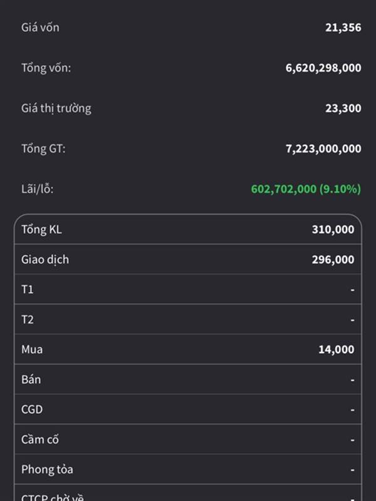Select the Phong tỏa row

click(x=188, y=470)
